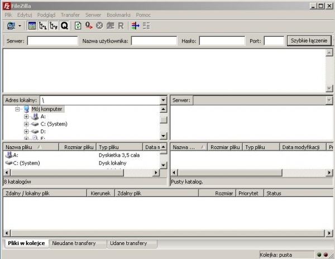
Task: Click the cancel current operation icon
Action: [x=99, y=26]
